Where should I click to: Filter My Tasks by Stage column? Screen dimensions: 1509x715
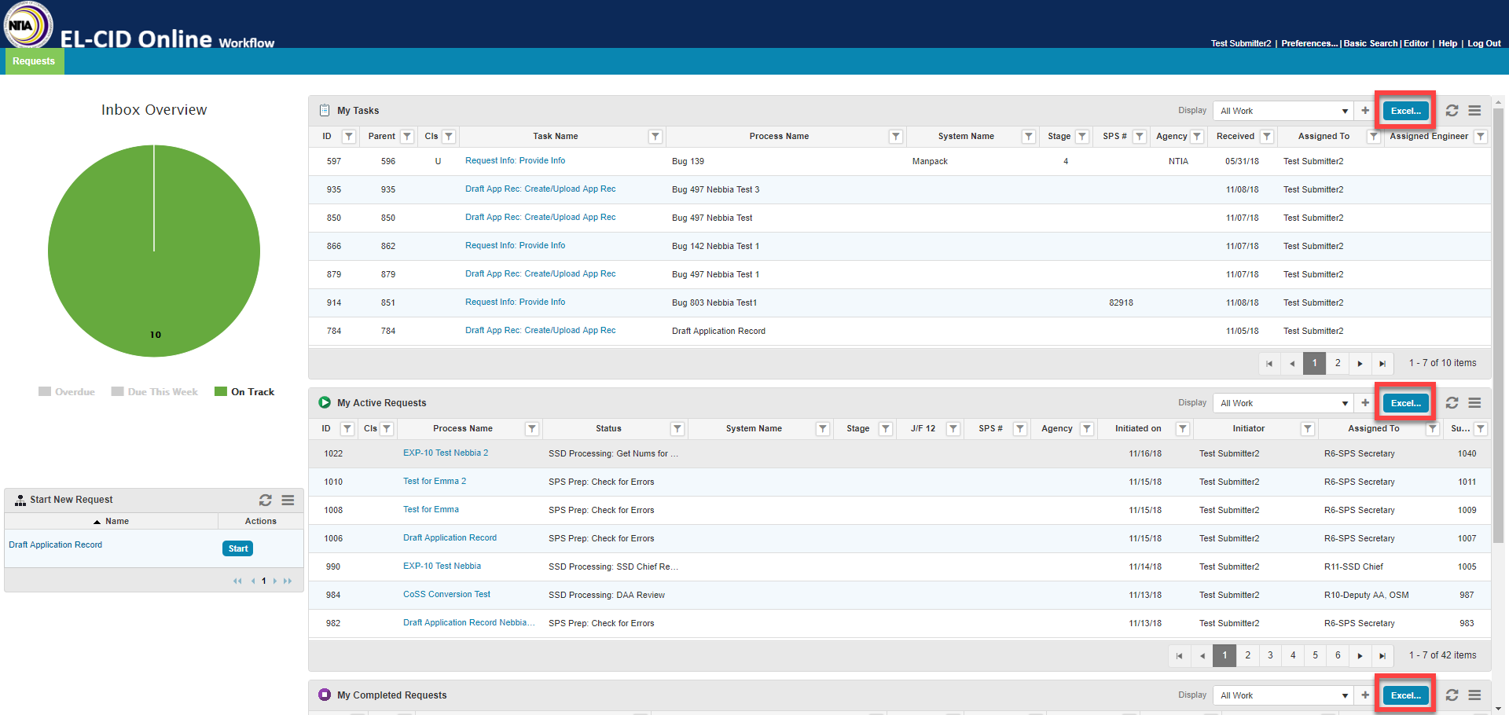click(x=1082, y=137)
